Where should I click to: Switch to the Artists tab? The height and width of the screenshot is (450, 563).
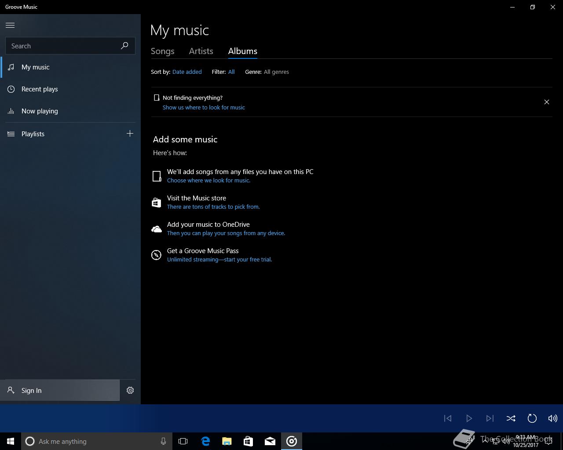pyautogui.click(x=201, y=51)
